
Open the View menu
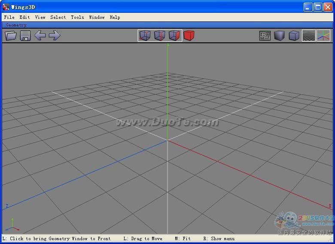click(x=40, y=17)
